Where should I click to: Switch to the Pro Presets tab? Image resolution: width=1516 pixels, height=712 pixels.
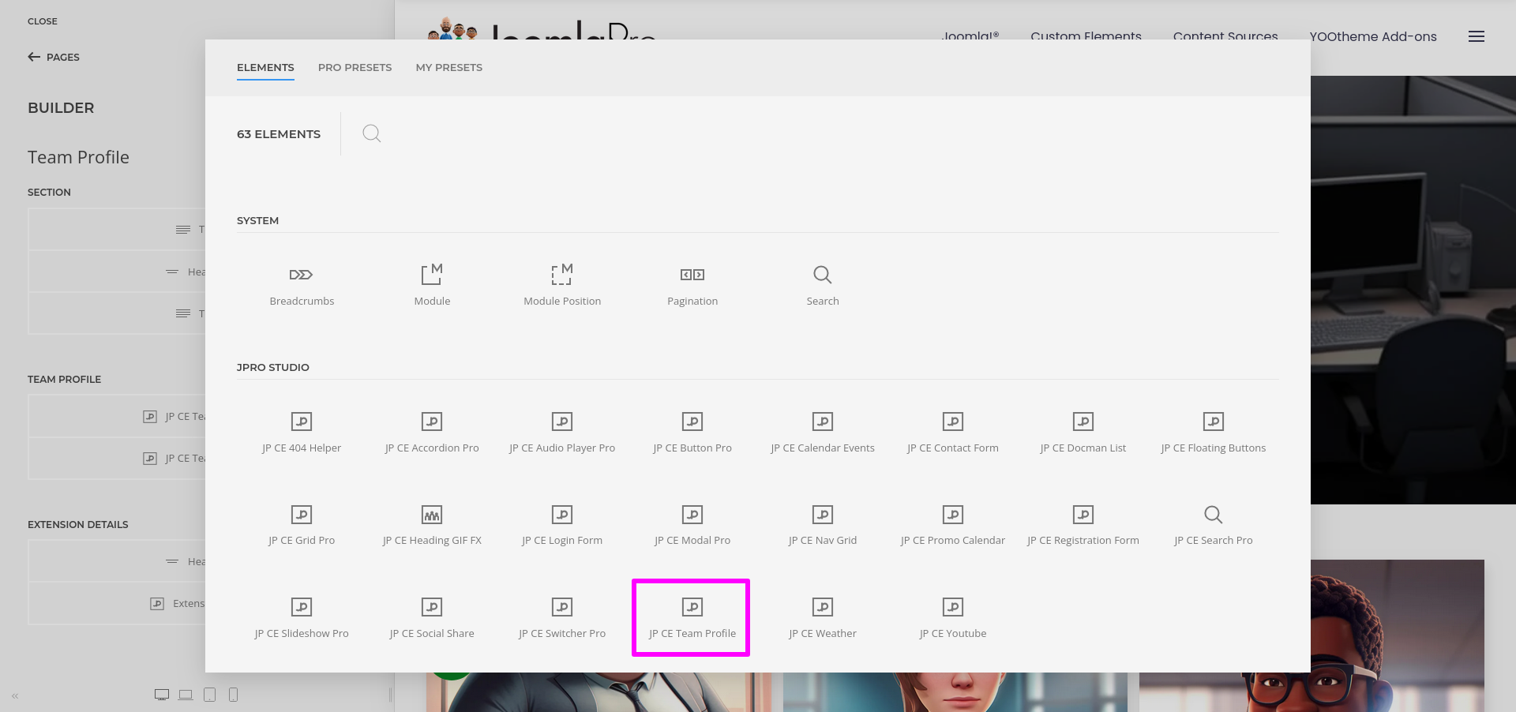[x=355, y=68]
